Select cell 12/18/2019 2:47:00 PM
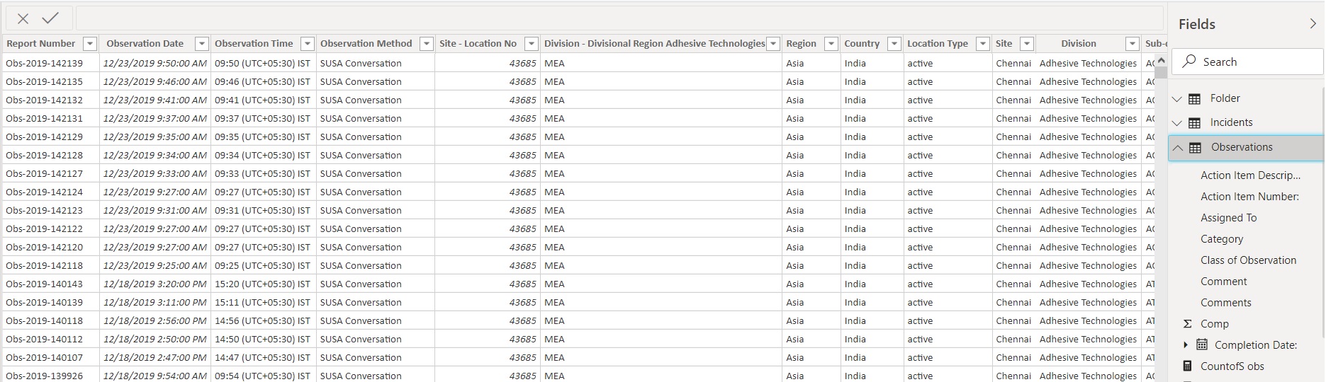 [155, 357]
